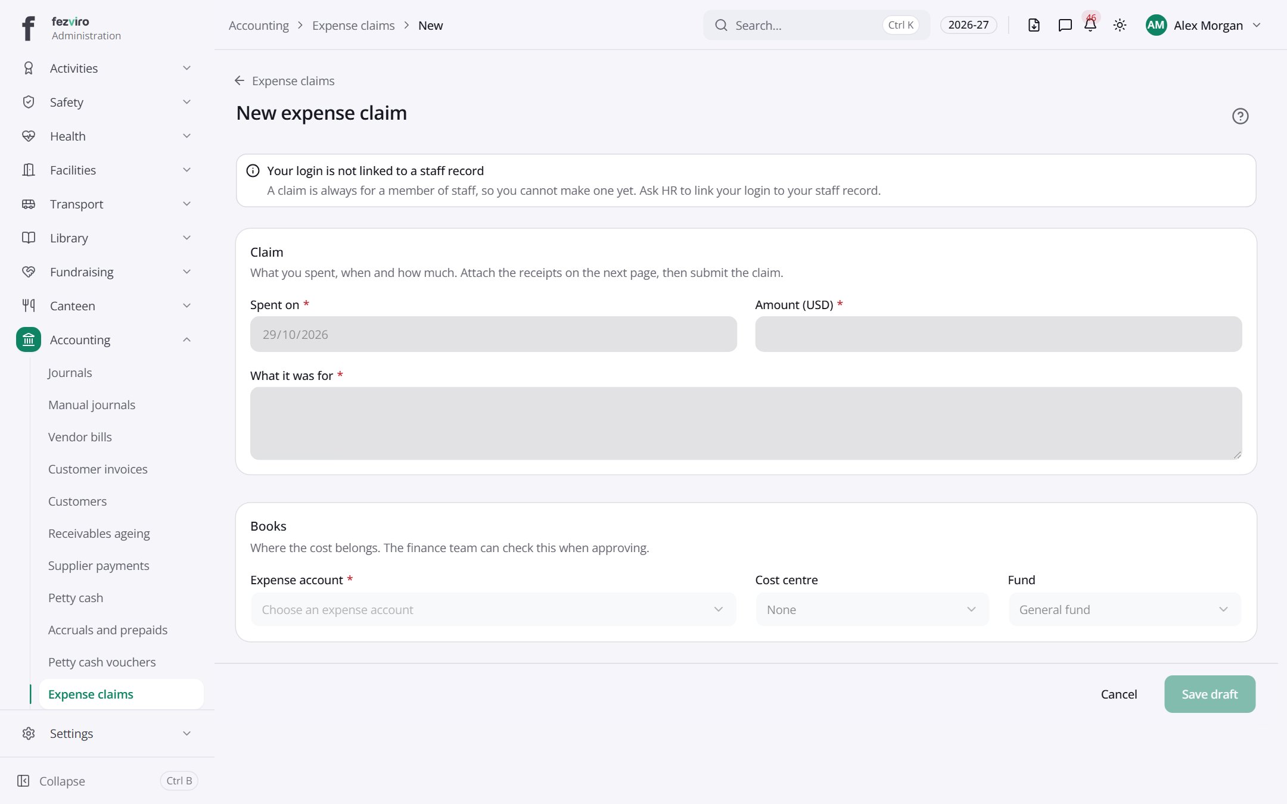Image resolution: width=1287 pixels, height=804 pixels.
Task: Click the Library book icon
Action: (x=29, y=238)
